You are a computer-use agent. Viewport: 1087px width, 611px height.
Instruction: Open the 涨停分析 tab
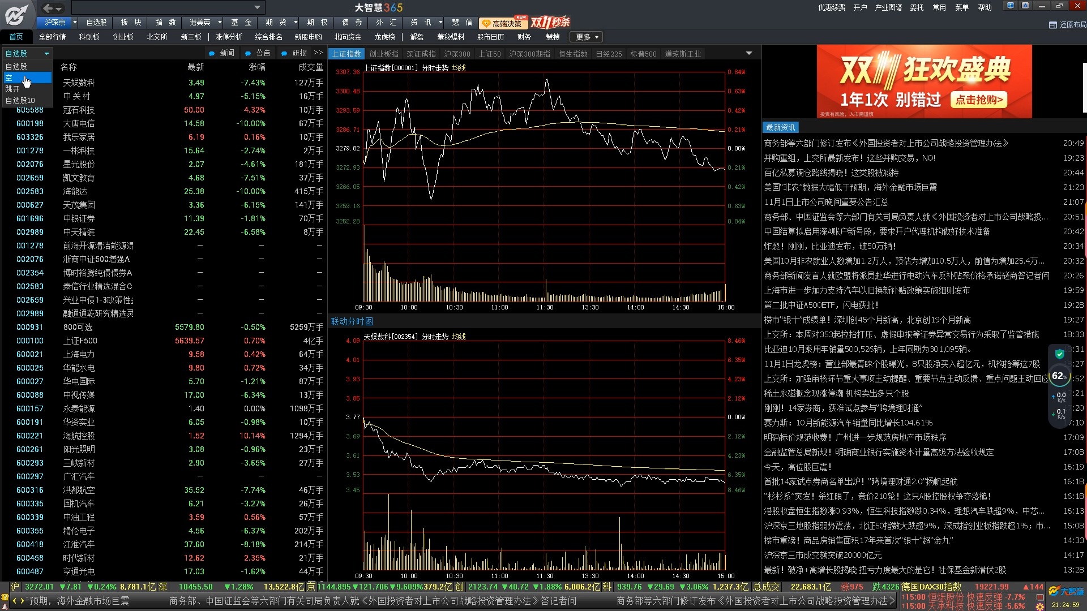tap(229, 37)
